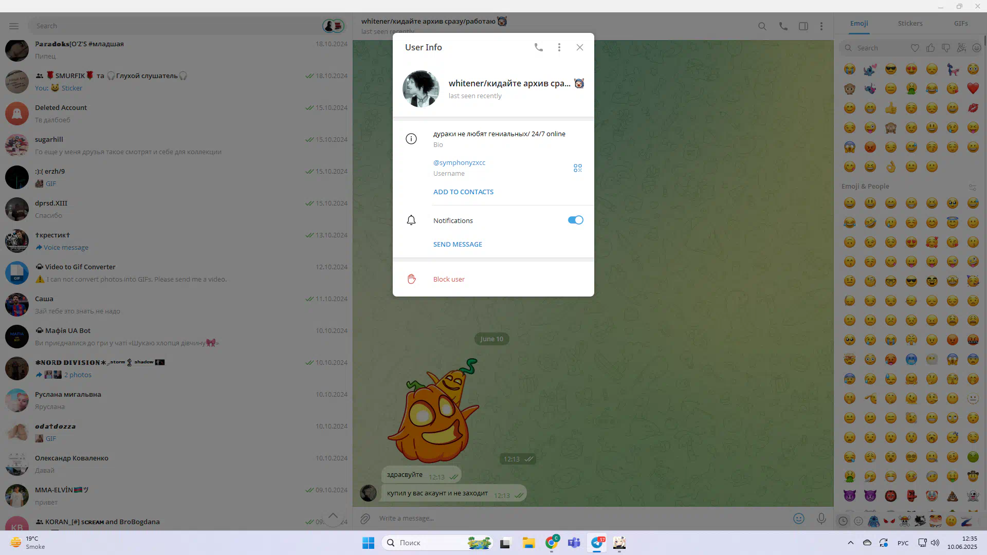Click ADD TO CONTACTS
The image size is (987, 555).
point(463,192)
